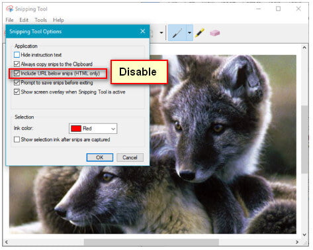
Task: Select the yellow Highlighter tool
Action: (x=200, y=33)
